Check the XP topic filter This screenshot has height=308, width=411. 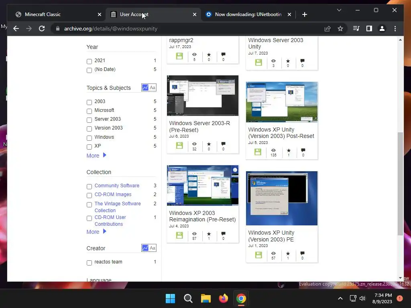click(x=90, y=147)
